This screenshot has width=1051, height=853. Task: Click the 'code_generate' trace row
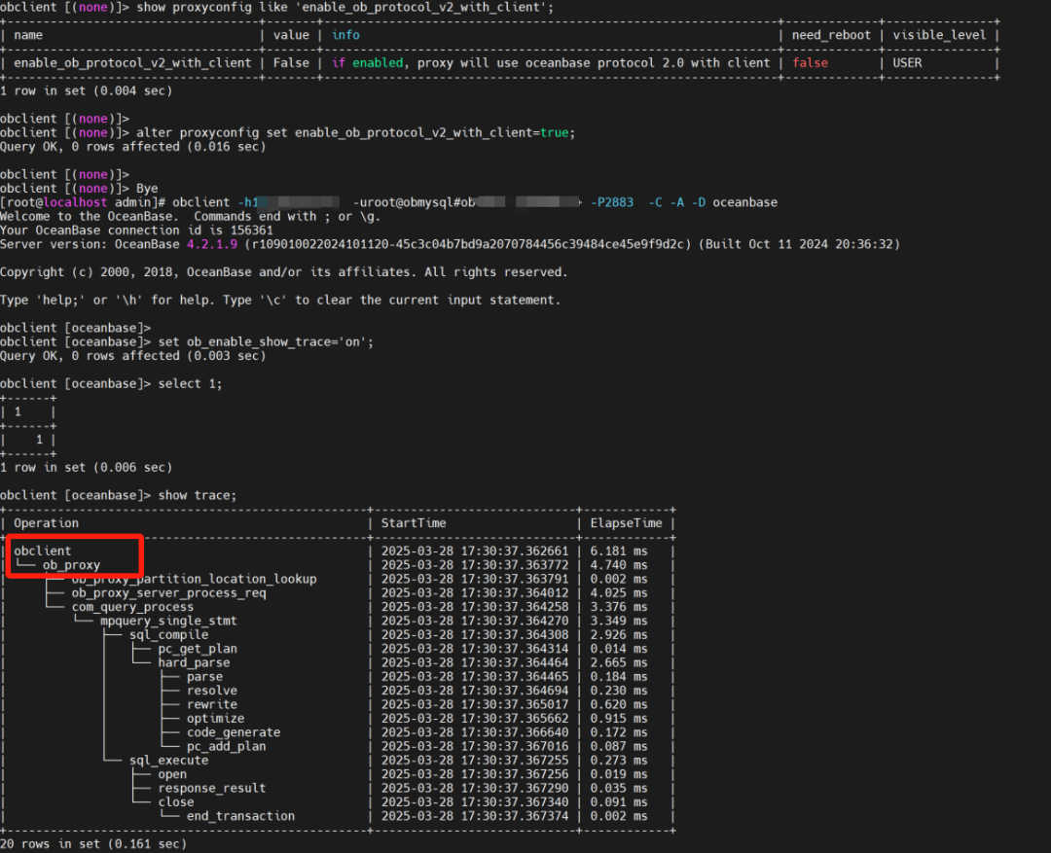[x=338, y=732]
